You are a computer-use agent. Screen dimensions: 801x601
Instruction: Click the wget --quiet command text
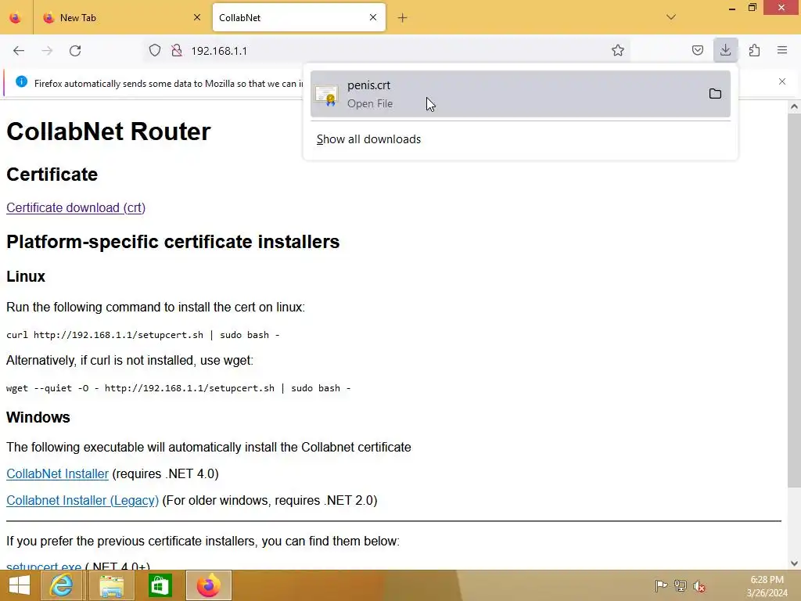178,388
